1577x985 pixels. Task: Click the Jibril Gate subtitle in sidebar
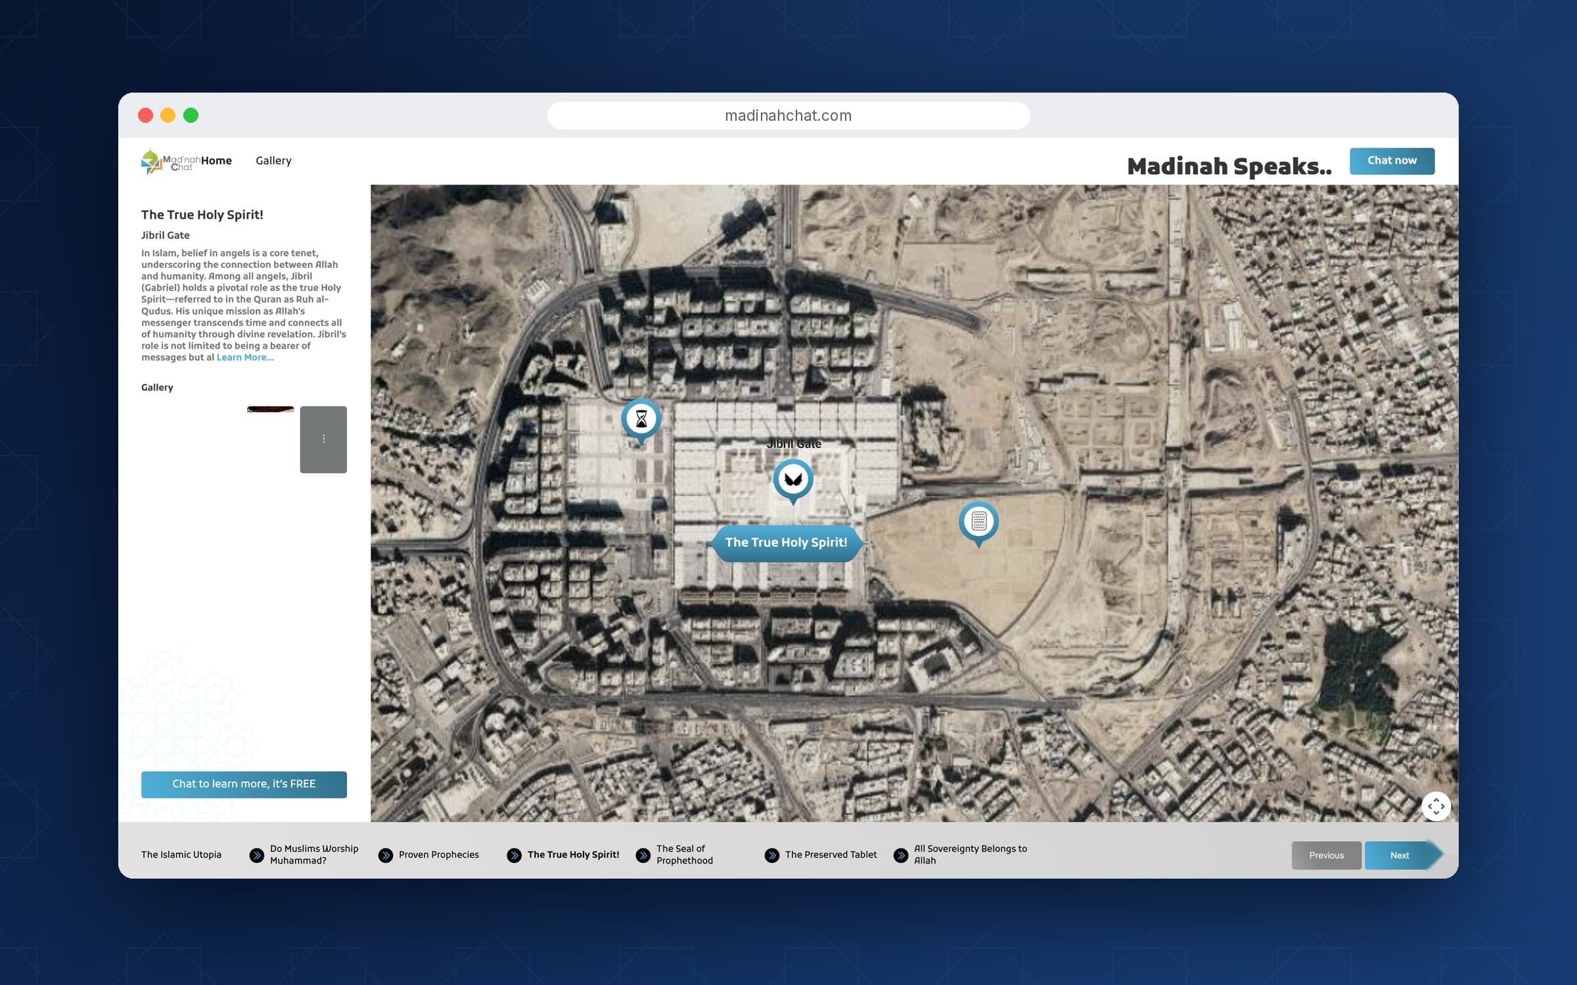point(165,235)
